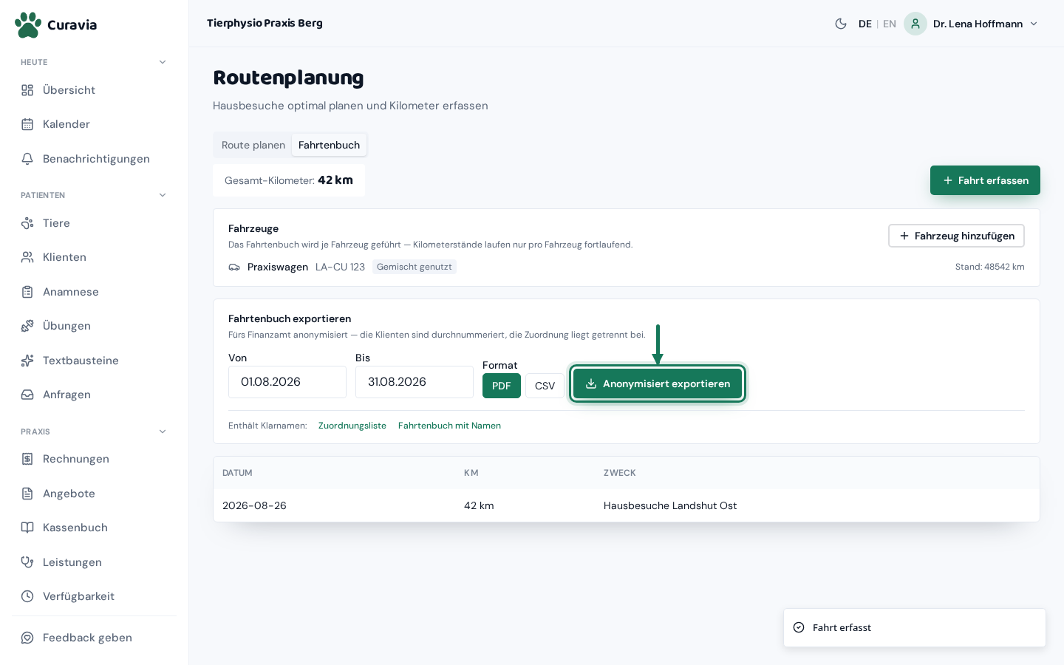This screenshot has height=665, width=1064.
Task: Click the Praxiswagen vehicle entry
Action: pos(278,267)
